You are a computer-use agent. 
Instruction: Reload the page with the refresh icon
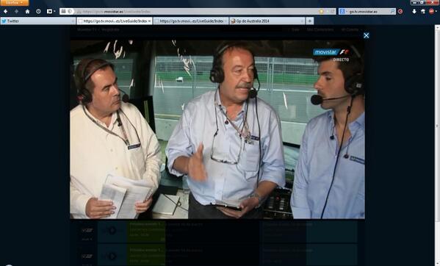coord(333,12)
